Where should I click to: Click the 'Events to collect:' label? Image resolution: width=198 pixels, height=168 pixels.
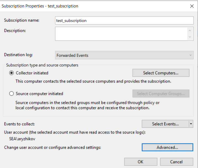point(19,124)
